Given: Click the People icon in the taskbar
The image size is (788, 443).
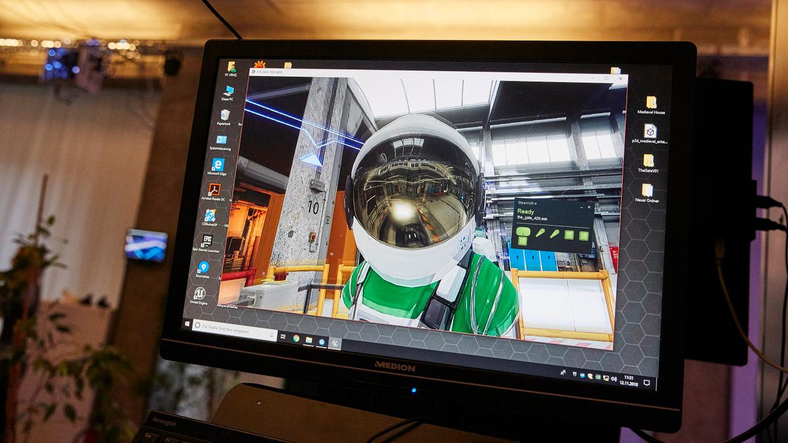Looking at the screenshot, I should [x=563, y=373].
